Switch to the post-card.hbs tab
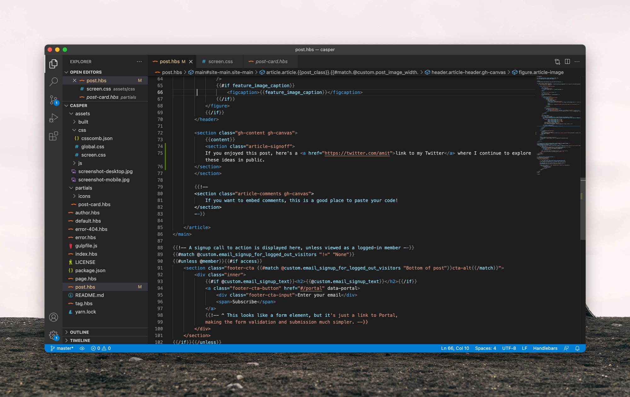This screenshot has height=397, width=630. click(x=271, y=62)
